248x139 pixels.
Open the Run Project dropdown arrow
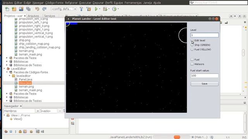tap(100, 9)
